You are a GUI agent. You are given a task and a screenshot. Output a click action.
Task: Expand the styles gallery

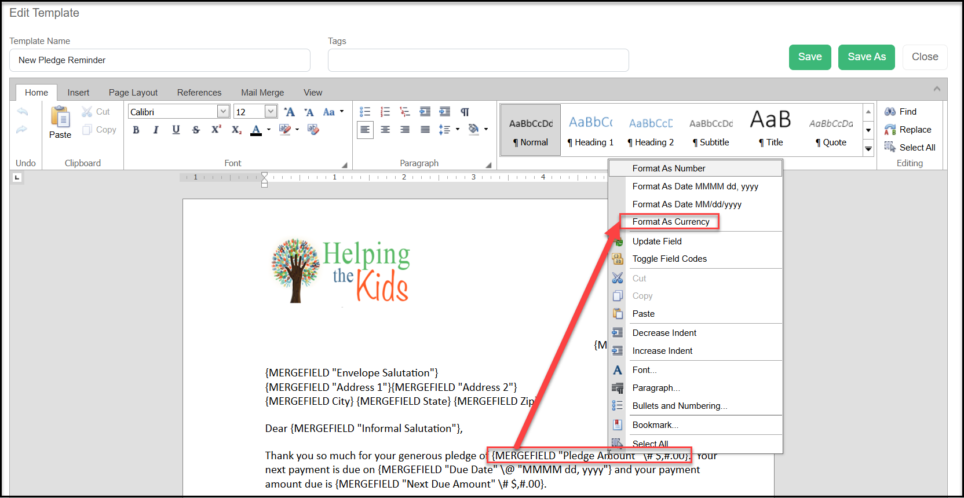tap(868, 149)
